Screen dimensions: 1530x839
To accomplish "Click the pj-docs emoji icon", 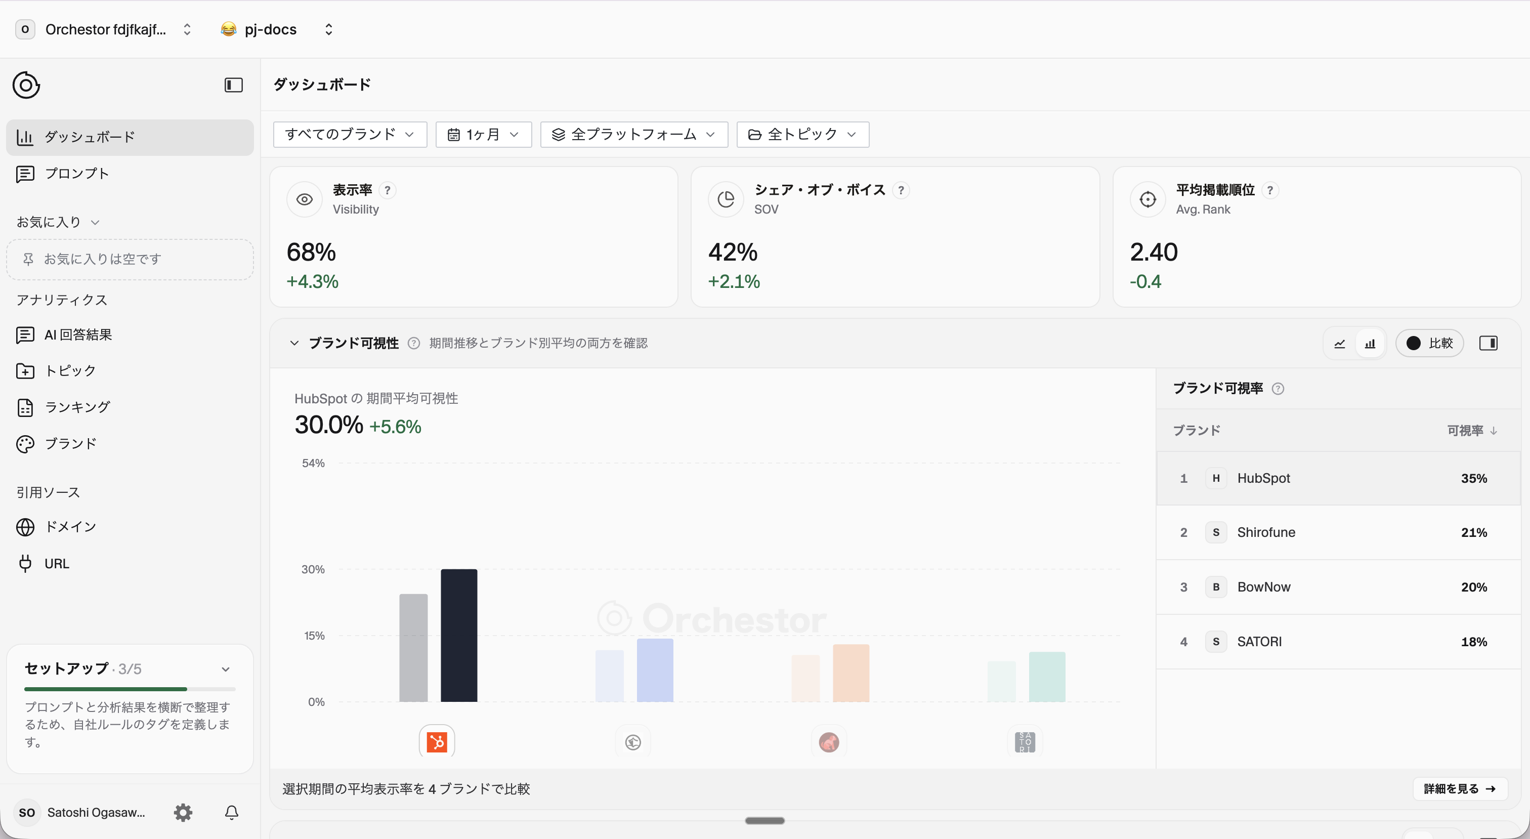I will pos(229,29).
